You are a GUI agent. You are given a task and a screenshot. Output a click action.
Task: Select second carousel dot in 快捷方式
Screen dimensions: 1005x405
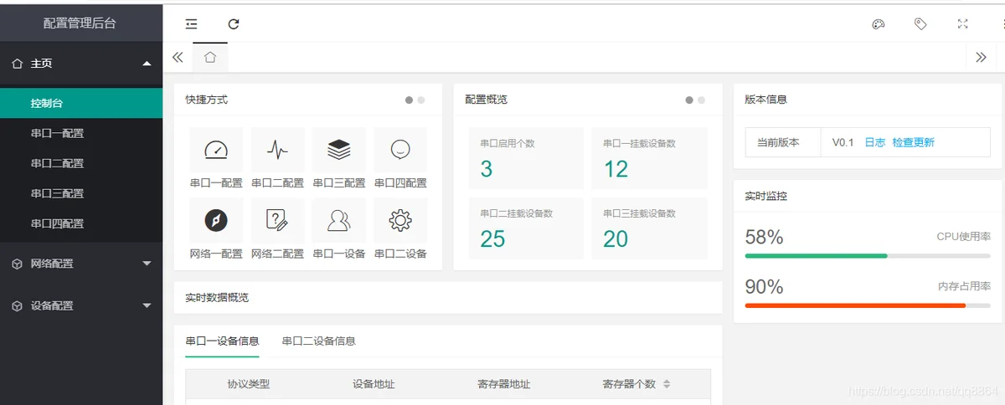point(421,100)
